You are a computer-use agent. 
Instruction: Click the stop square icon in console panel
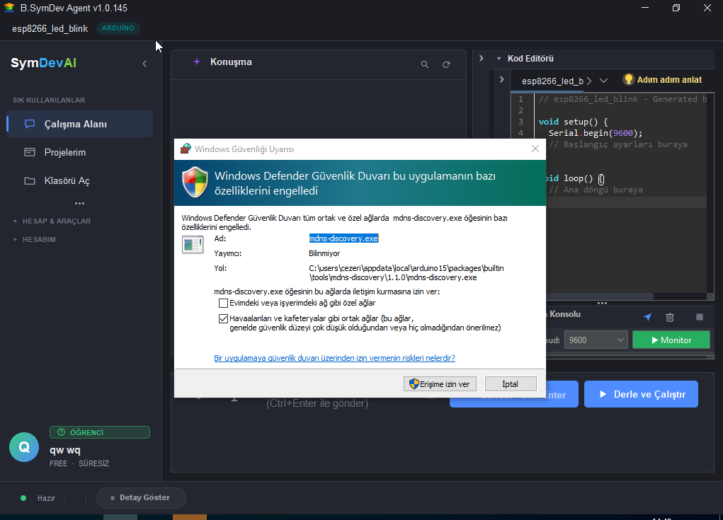(x=700, y=317)
